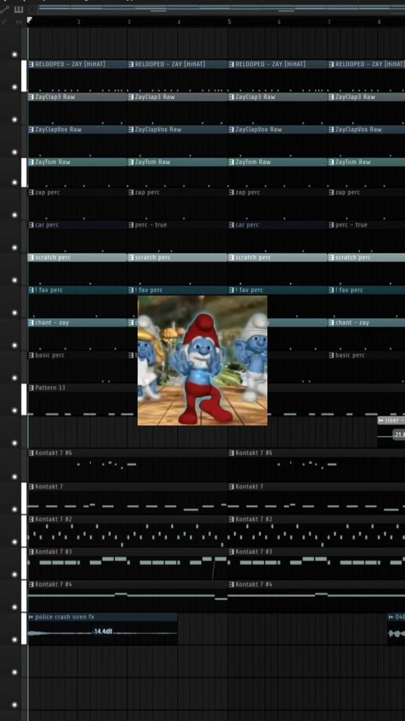The height and width of the screenshot is (721, 405).
Task: Click the back arrow beside the playlist overview
Action: tap(33, 9)
